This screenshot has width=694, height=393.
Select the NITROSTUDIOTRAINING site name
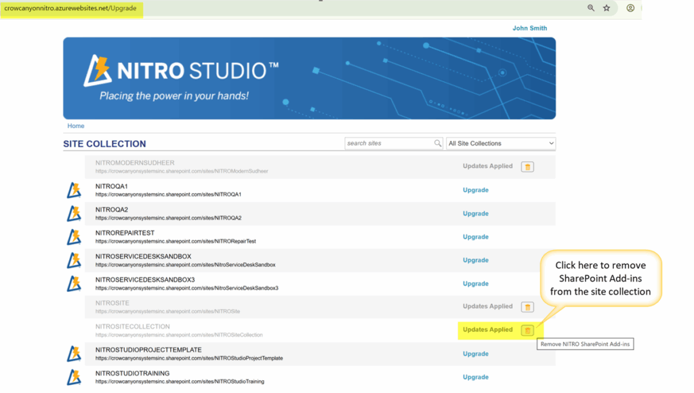132,373
